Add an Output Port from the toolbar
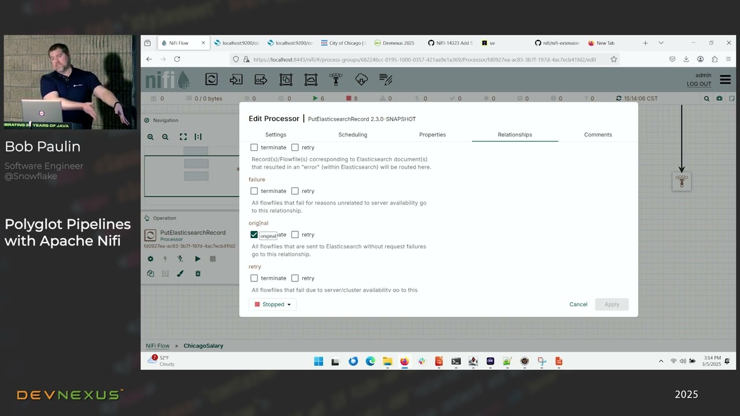Viewport: 740px width, 416px height. [x=261, y=80]
